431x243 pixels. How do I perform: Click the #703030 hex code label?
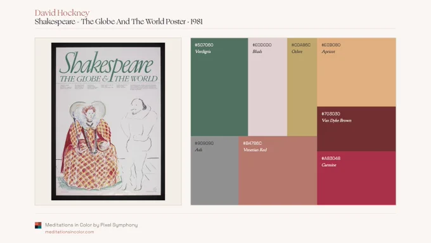[331, 114]
